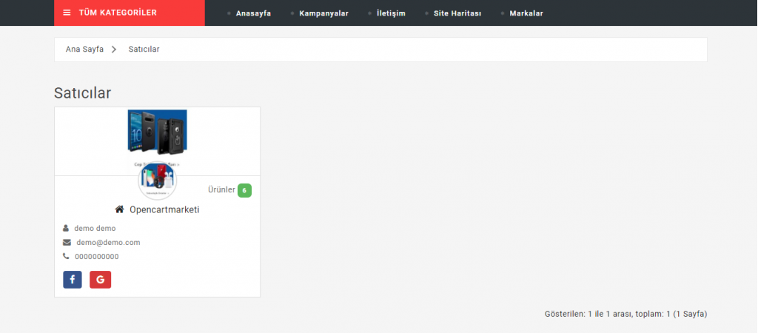The image size is (758, 333).
Task: Open the Site Haritası page
Action: 457,13
